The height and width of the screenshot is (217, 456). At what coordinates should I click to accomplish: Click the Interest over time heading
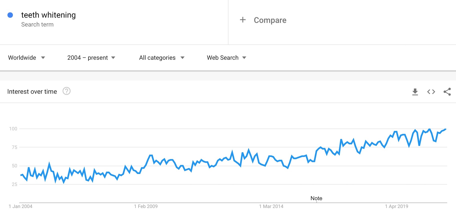32,92
